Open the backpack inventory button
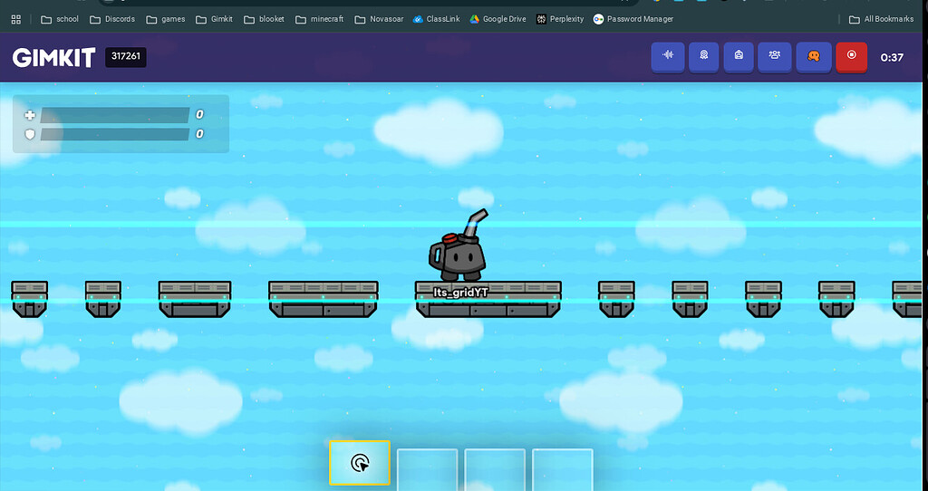 (x=739, y=56)
